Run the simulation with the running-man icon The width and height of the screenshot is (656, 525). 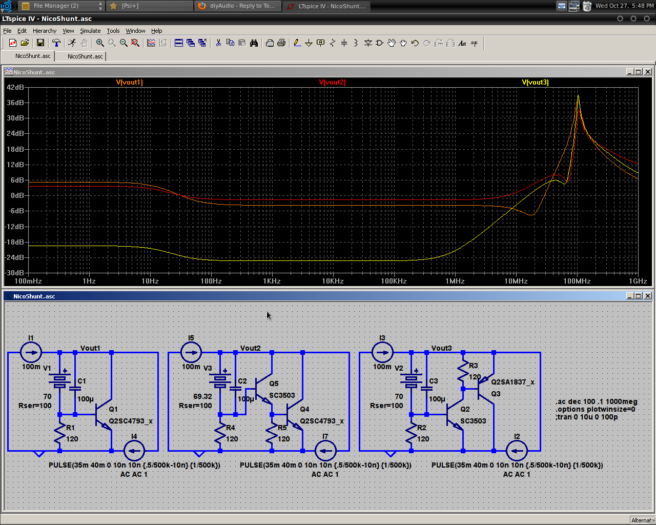point(72,43)
